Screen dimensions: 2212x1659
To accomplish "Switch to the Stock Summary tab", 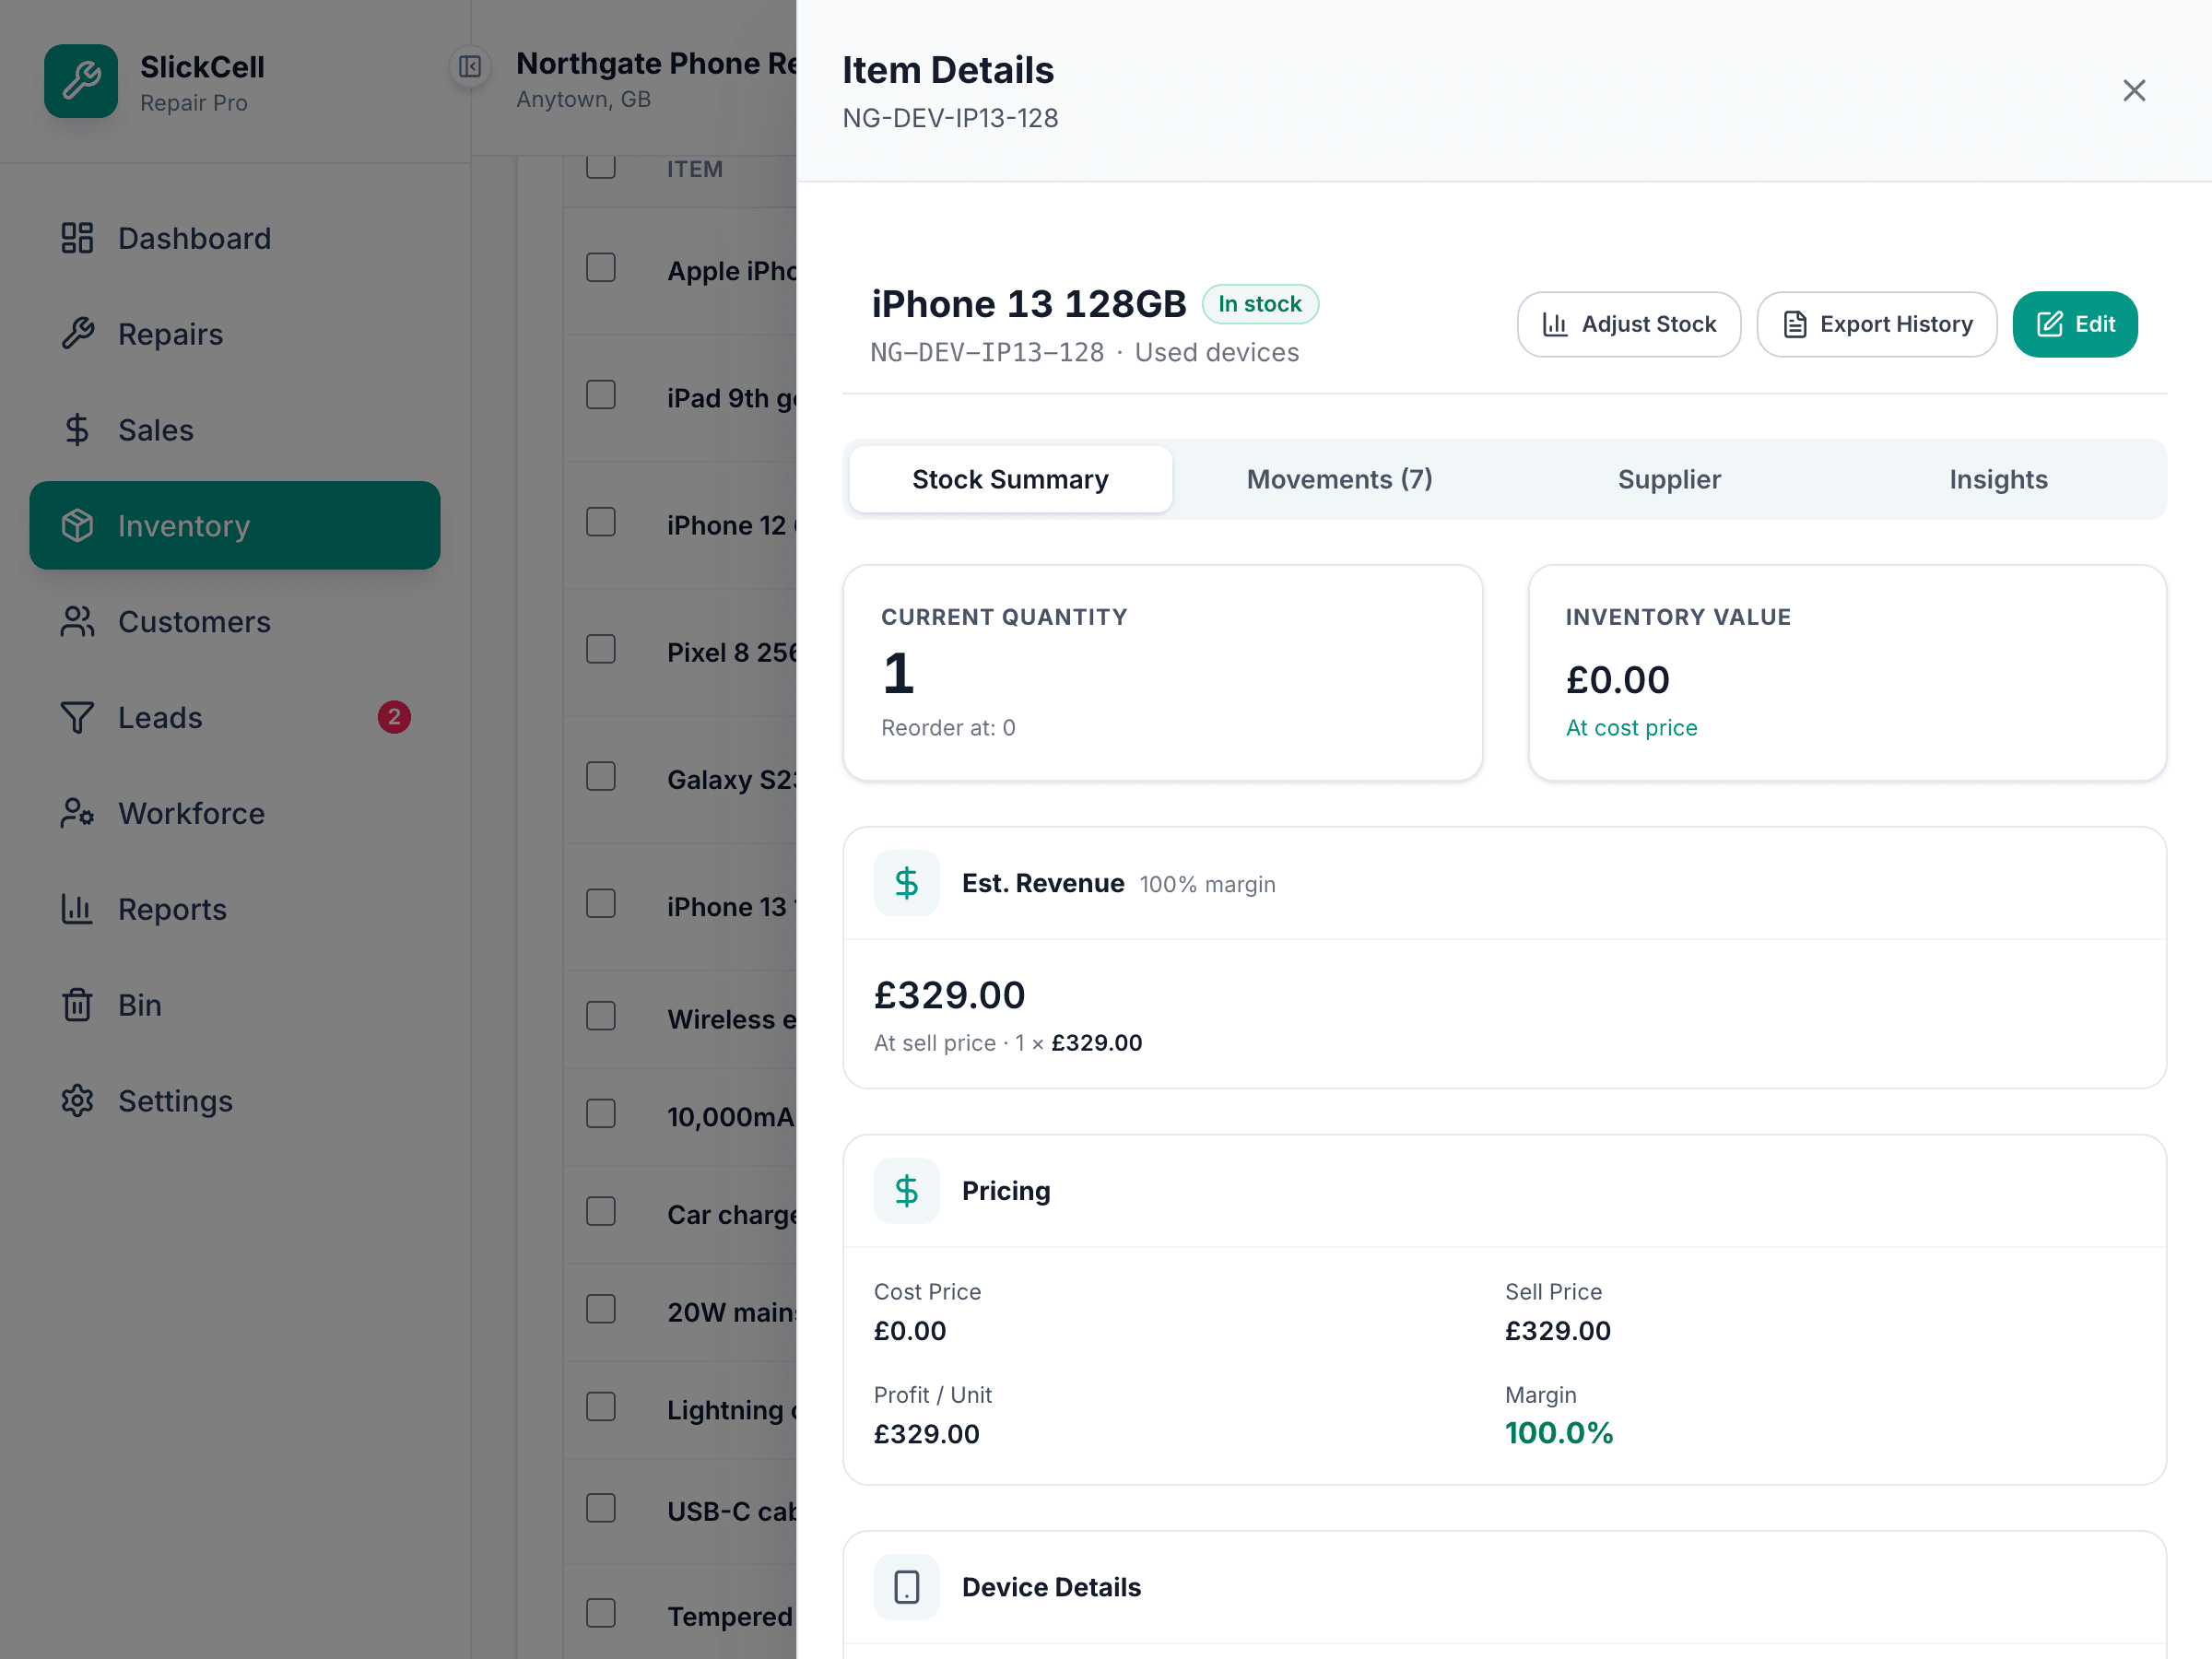I will coord(1010,480).
